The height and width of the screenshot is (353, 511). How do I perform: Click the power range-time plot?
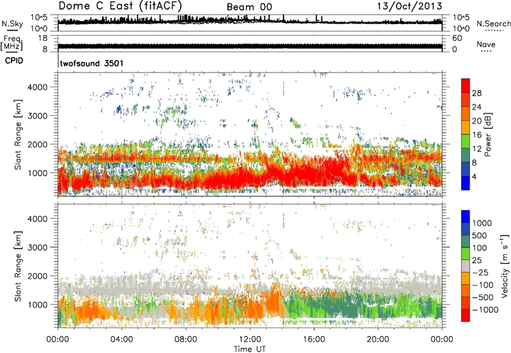[250, 134]
